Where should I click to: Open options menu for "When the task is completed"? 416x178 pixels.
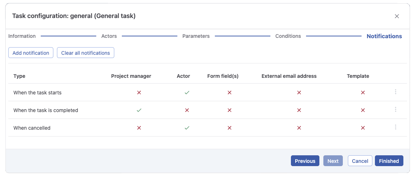click(x=395, y=110)
